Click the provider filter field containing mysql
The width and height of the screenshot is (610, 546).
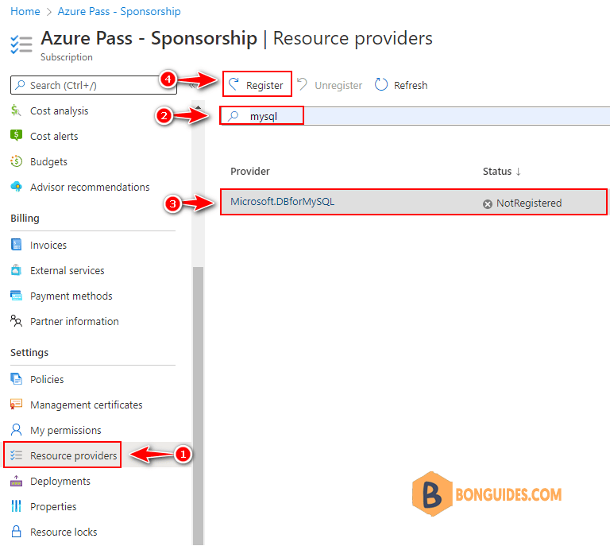[x=415, y=116]
